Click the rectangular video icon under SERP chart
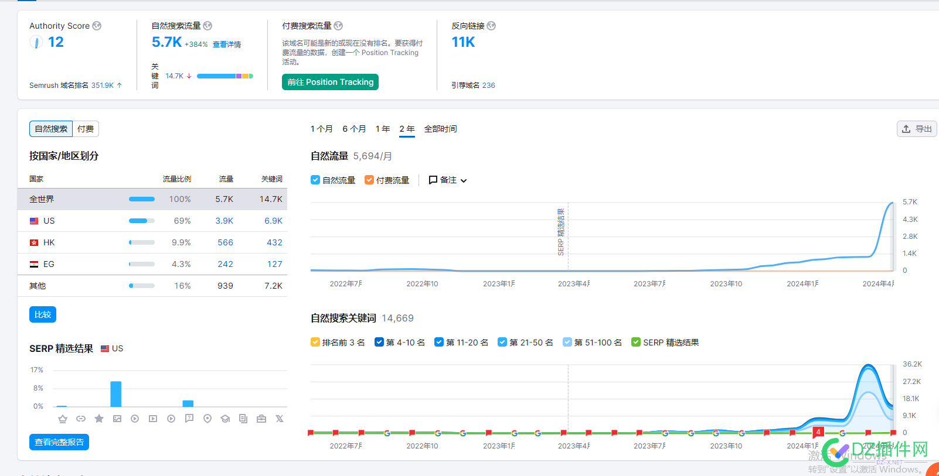This screenshot has height=476, width=939. pyautogui.click(x=153, y=419)
